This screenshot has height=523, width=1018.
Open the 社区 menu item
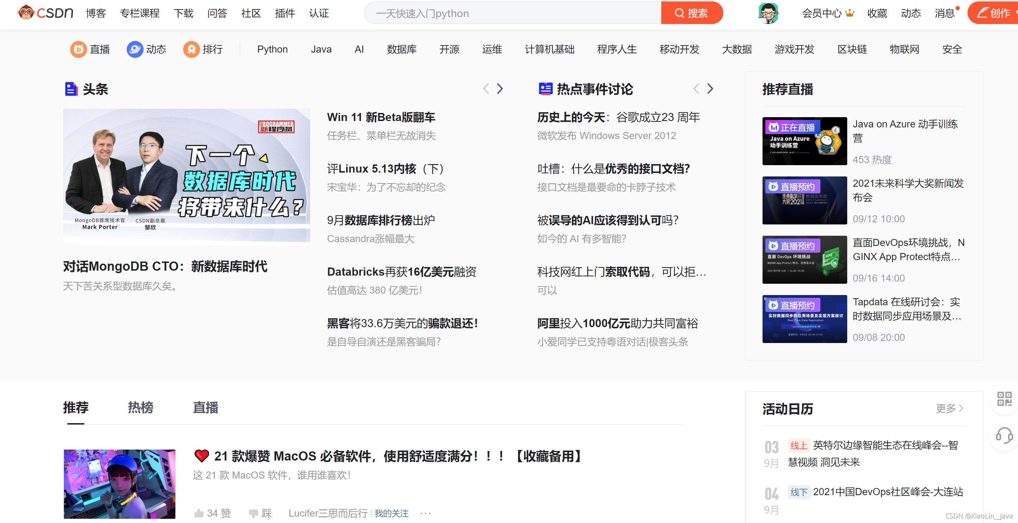251,13
